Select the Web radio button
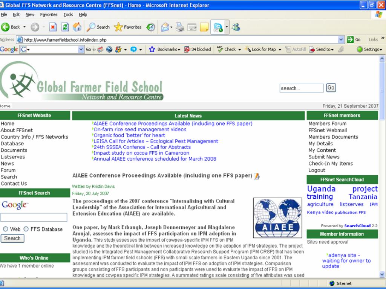The width and height of the screenshot is (386, 289). pos(5,229)
